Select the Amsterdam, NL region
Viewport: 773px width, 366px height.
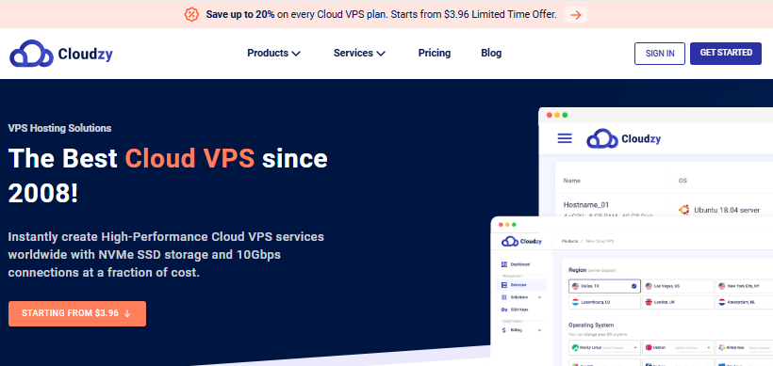pyautogui.click(x=744, y=302)
